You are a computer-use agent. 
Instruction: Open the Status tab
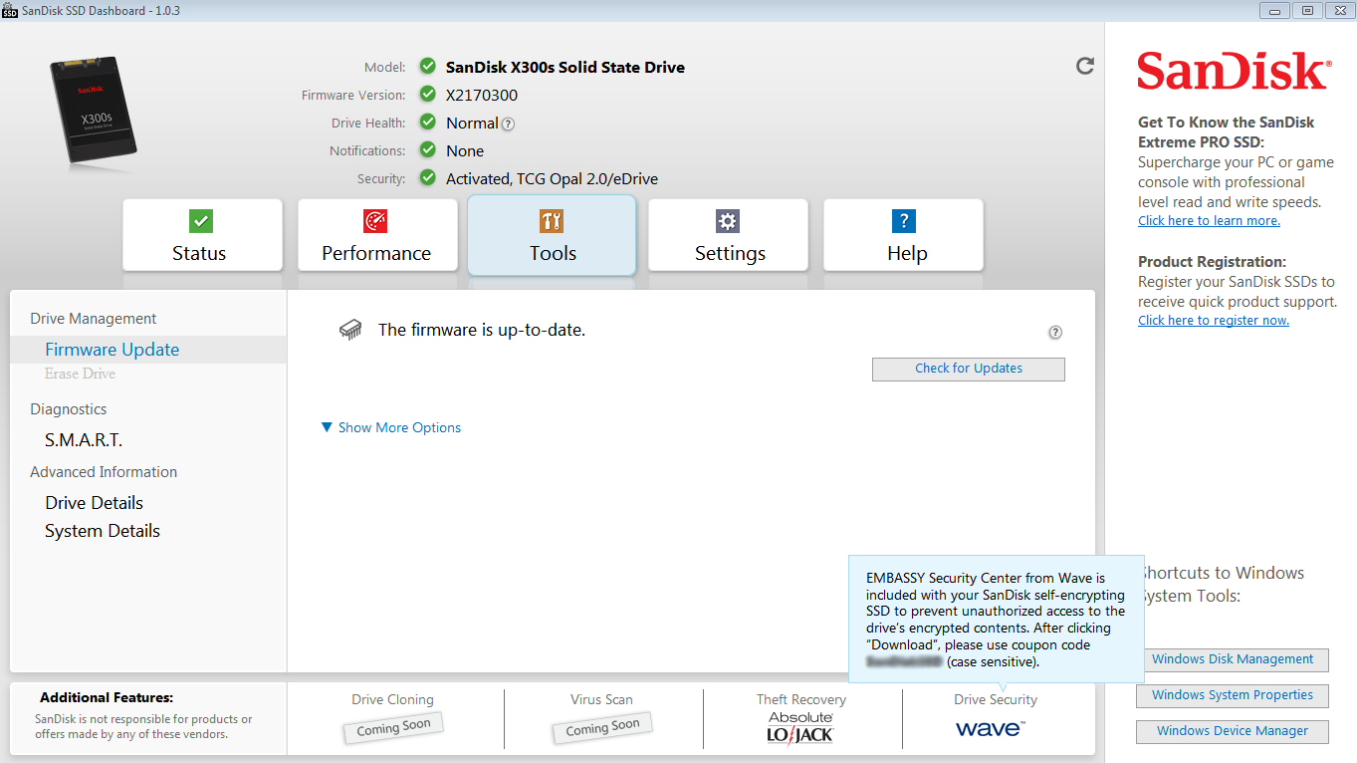(x=202, y=235)
